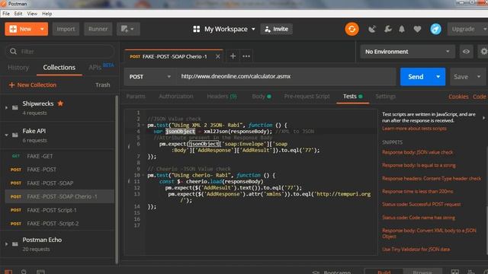Open the Save button dropdown arrow

[x=479, y=76]
